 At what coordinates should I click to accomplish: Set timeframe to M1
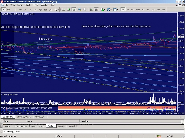(123, 9)
